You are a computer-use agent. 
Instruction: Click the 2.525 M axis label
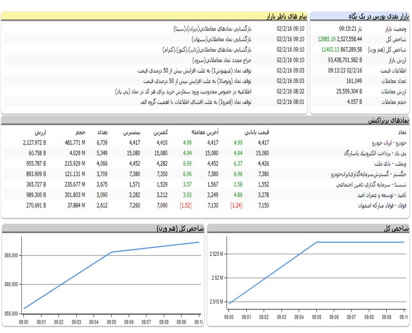216,254
